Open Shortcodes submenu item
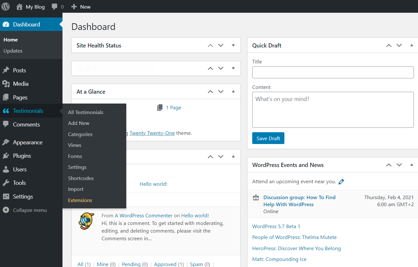 (x=81, y=178)
